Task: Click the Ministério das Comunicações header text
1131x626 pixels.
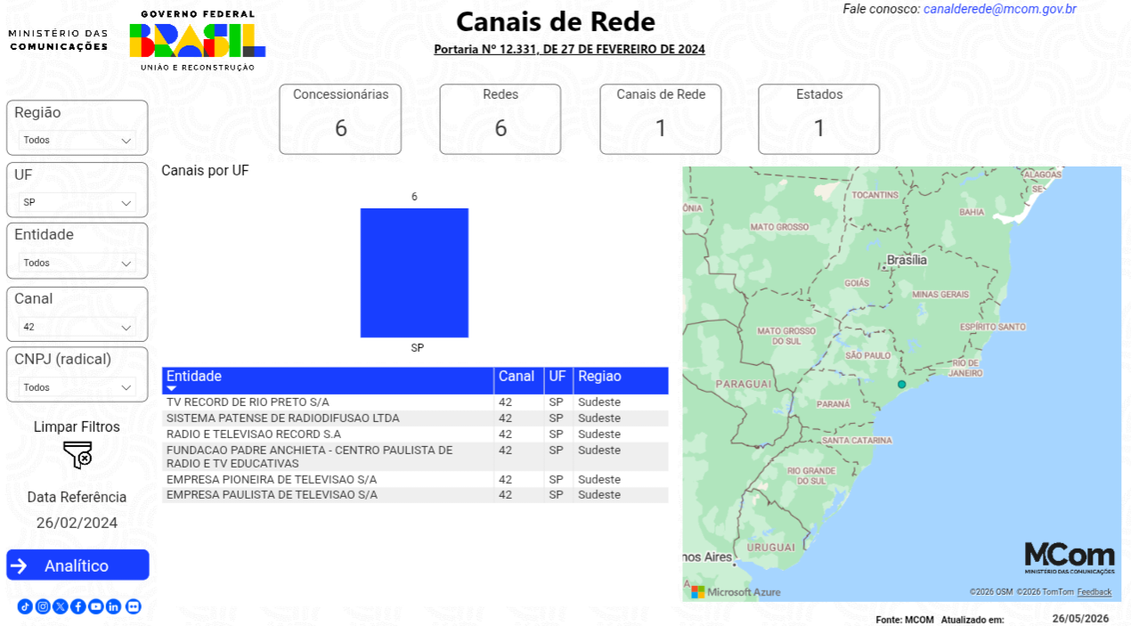Action: tap(58, 40)
